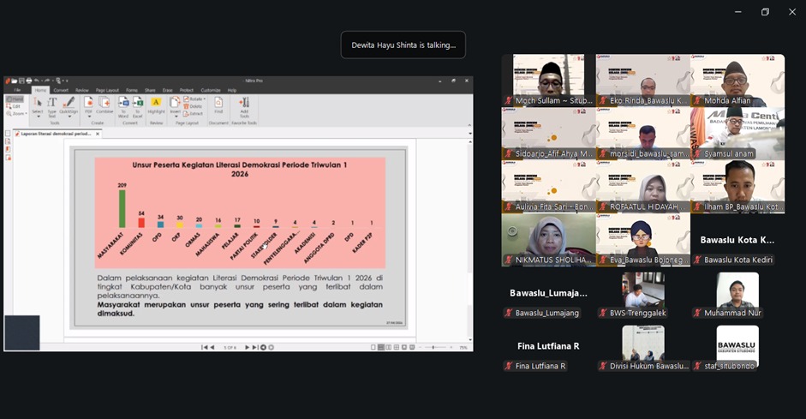Open the File menu in Nitro Pro

click(17, 90)
